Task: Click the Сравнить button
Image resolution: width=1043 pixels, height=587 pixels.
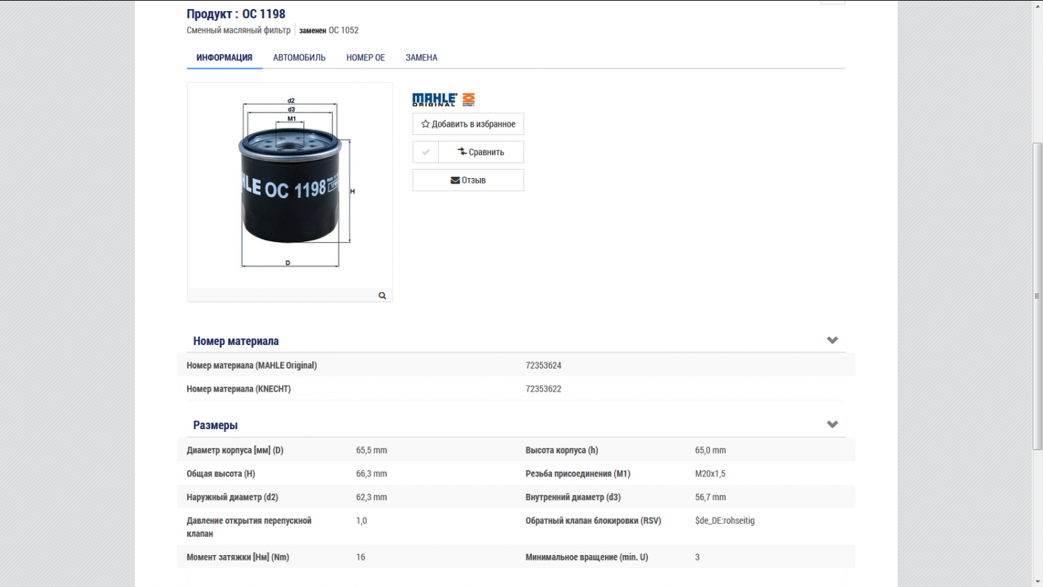Action: tap(481, 152)
